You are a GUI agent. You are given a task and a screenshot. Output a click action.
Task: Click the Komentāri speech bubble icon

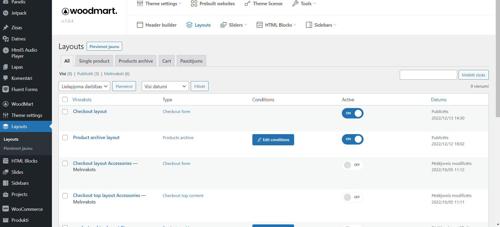click(x=5, y=78)
